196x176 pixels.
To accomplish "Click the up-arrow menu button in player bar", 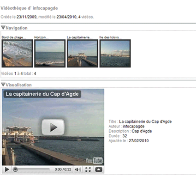I will 99,170.
